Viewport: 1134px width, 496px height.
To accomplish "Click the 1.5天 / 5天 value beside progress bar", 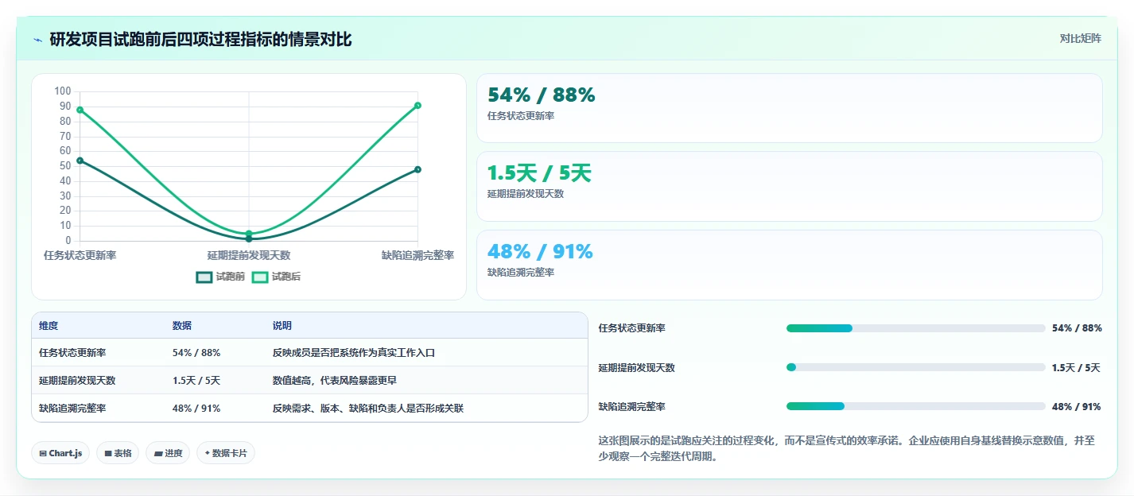I will point(1076,367).
